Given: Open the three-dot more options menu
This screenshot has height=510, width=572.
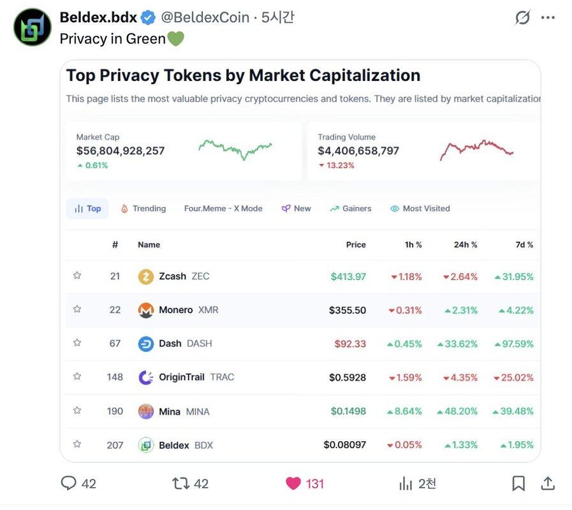Looking at the screenshot, I should click(x=548, y=18).
